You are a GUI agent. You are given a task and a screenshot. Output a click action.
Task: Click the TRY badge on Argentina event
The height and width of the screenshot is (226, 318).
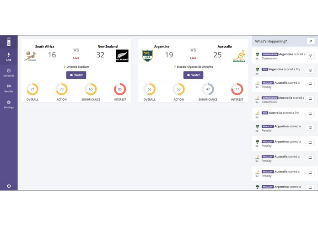coord(265,70)
